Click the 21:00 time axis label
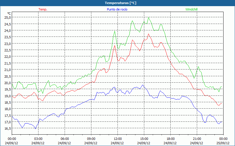Image resolution: width=235 pixels, height=146 pixels. [x=197, y=139]
